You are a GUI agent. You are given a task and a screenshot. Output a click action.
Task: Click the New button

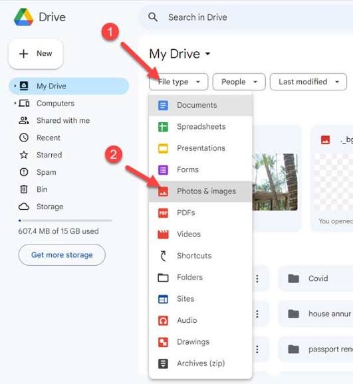pyautogui.click(x=36, y=54)
